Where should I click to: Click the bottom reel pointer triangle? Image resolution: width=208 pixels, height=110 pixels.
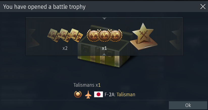[104, 54]
